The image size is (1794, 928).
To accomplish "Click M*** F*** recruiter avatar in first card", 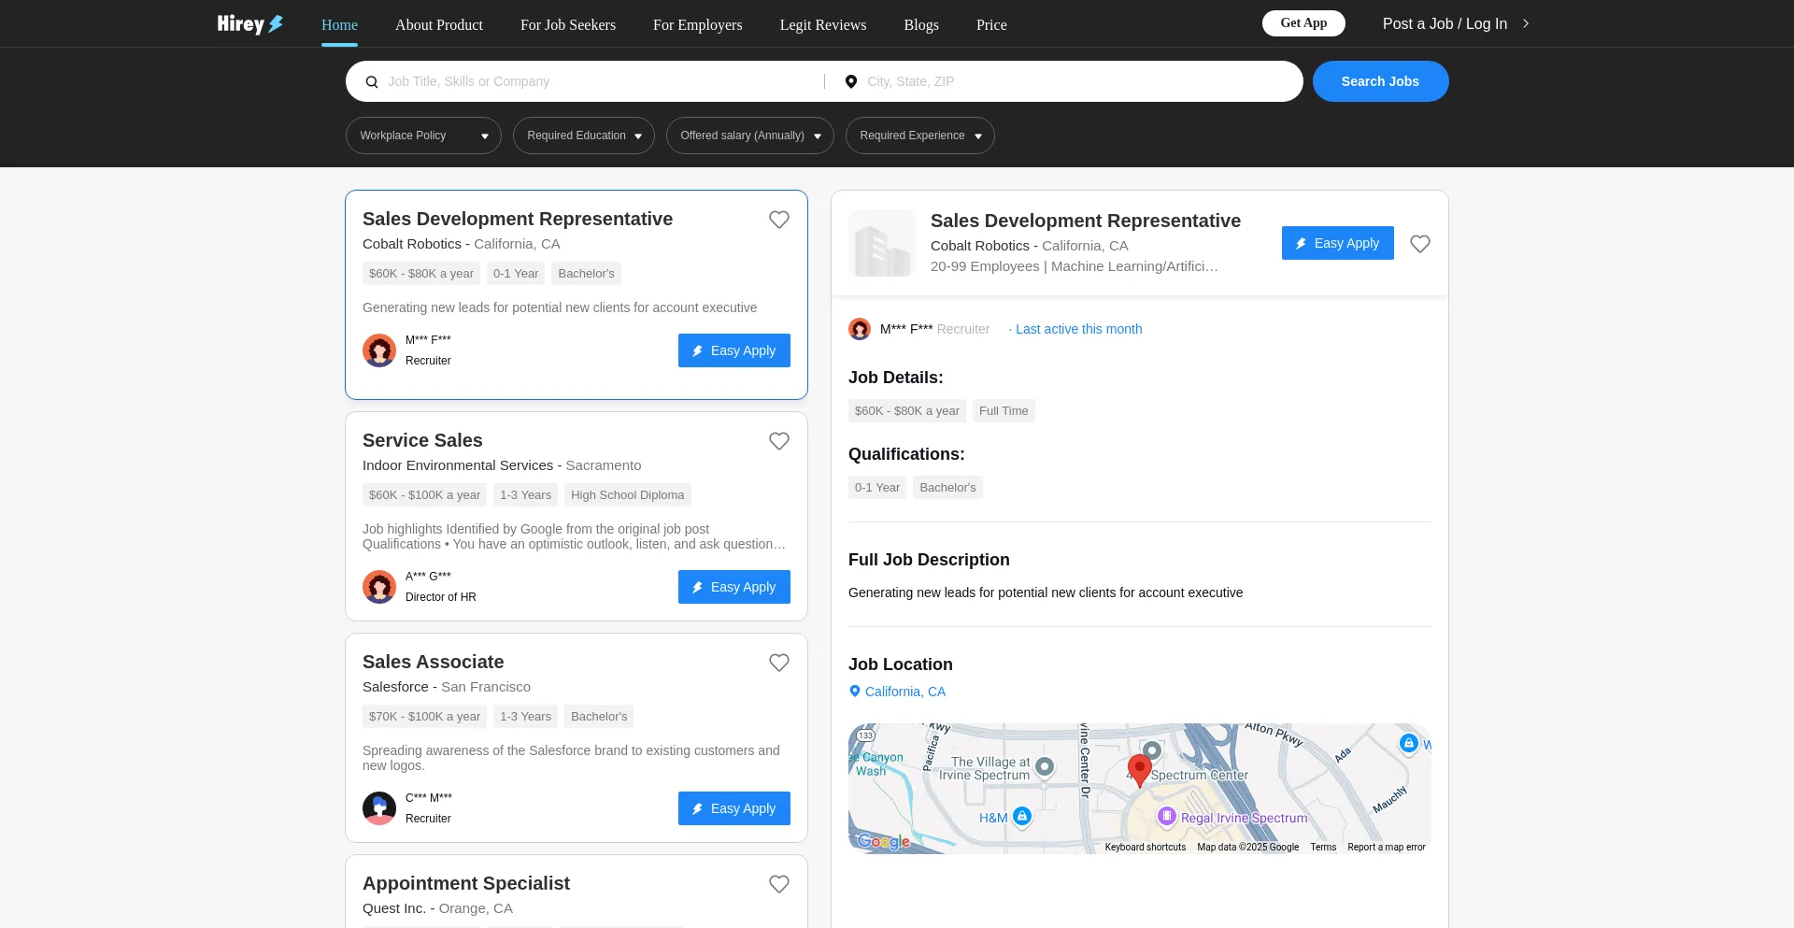I will pyautogui.click(x=379, y=350).
